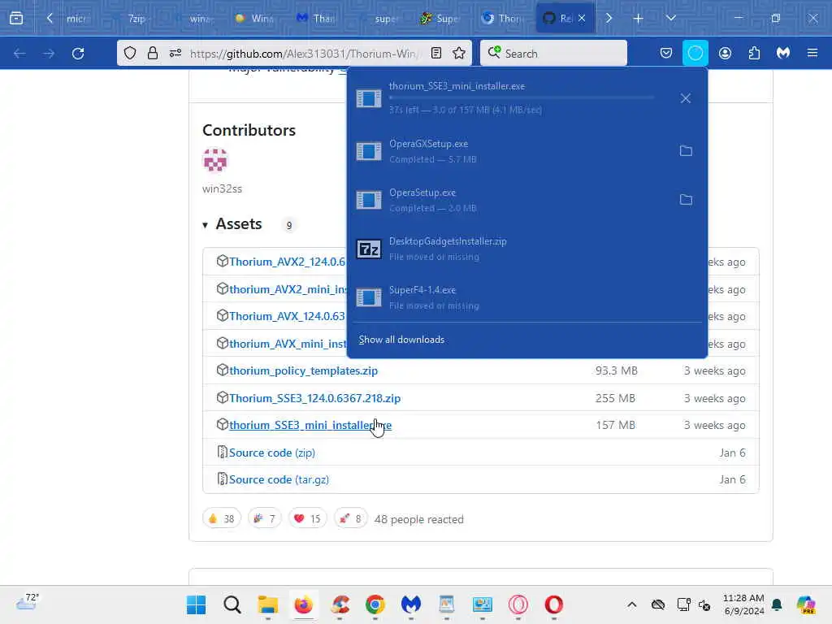The height and width of the screenshot is (624, 832).
Task: Download thorium_AVX2_mini_installer asset
Action: (x=288, y=289)
